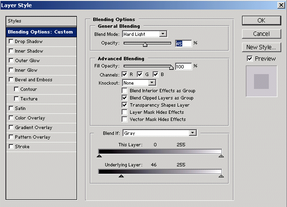This screenshot has height=207, width=287.
Task: Open the Stroke settings label
Action: click(x=22, y=147)
